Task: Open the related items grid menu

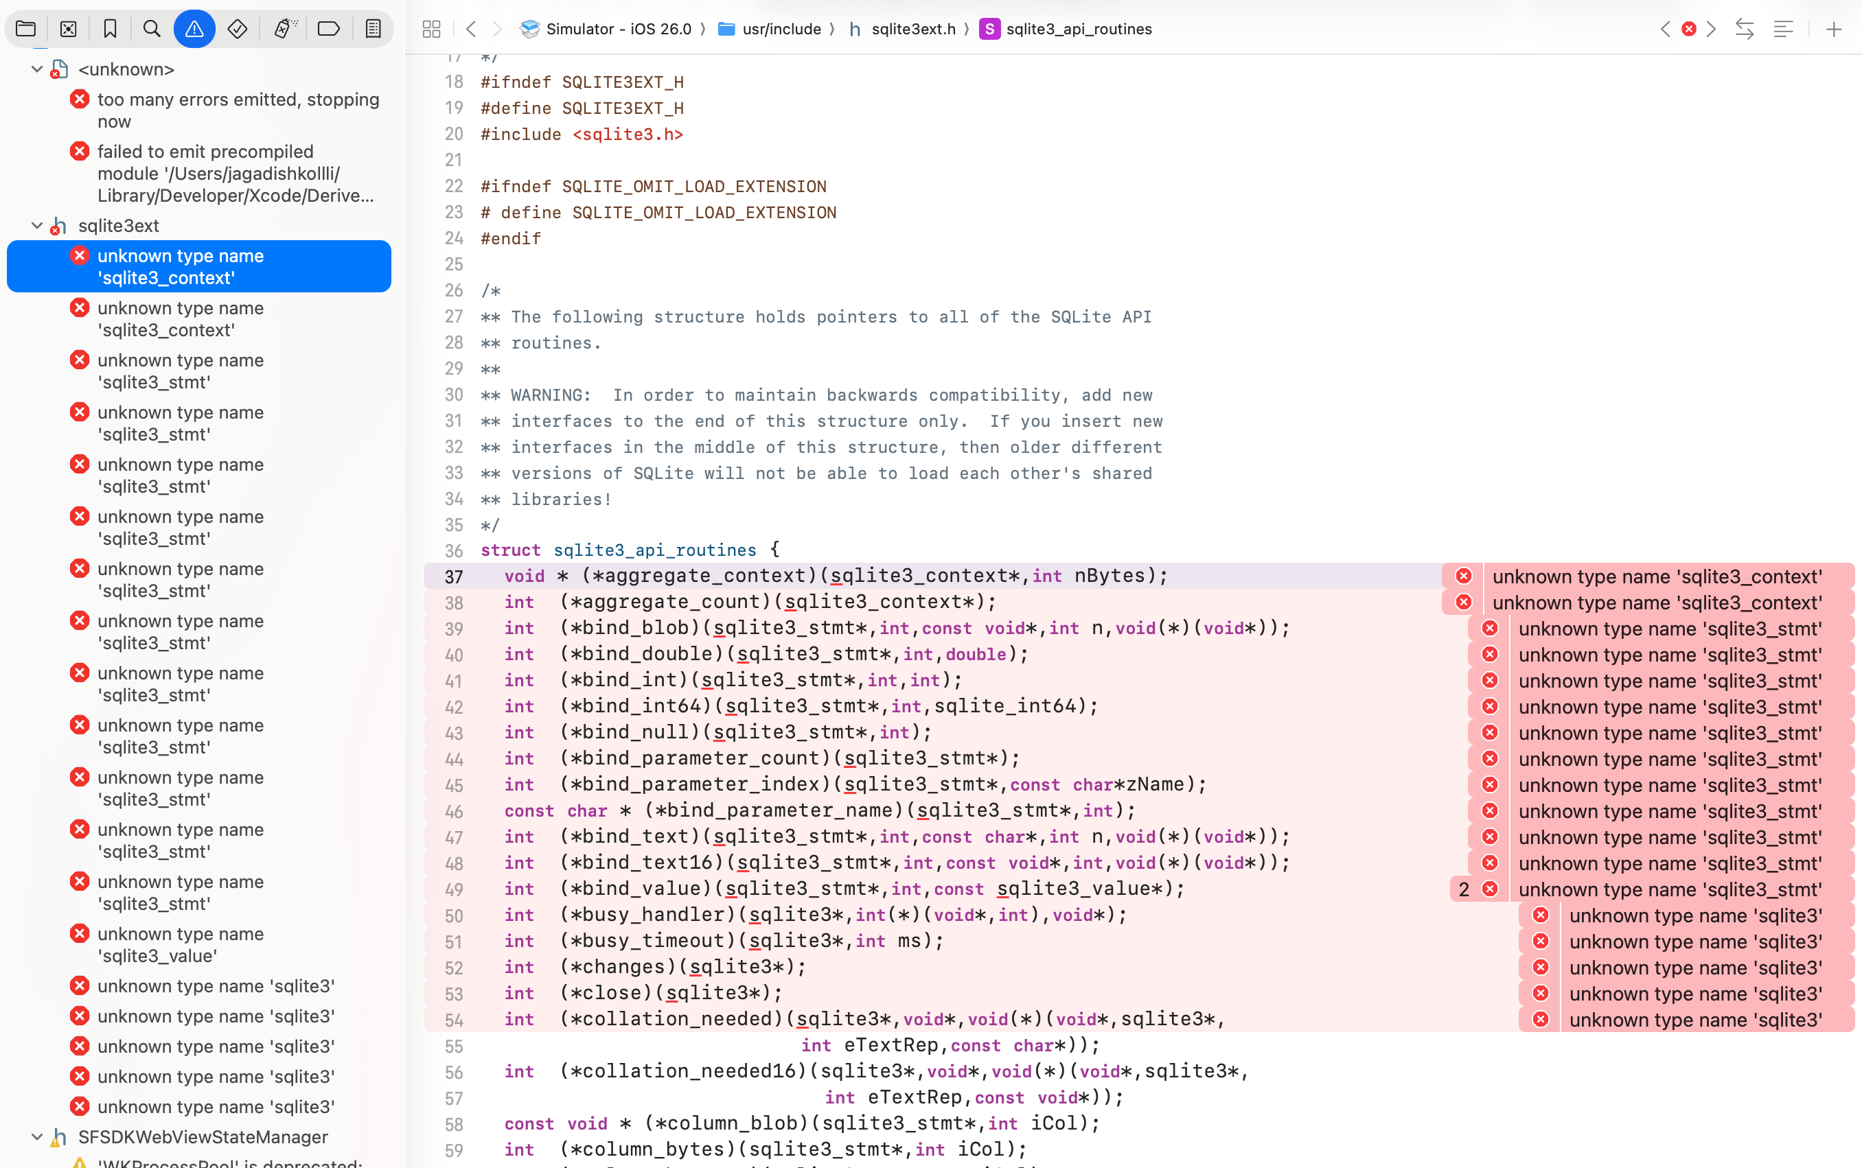Action: tap(431, 30)
